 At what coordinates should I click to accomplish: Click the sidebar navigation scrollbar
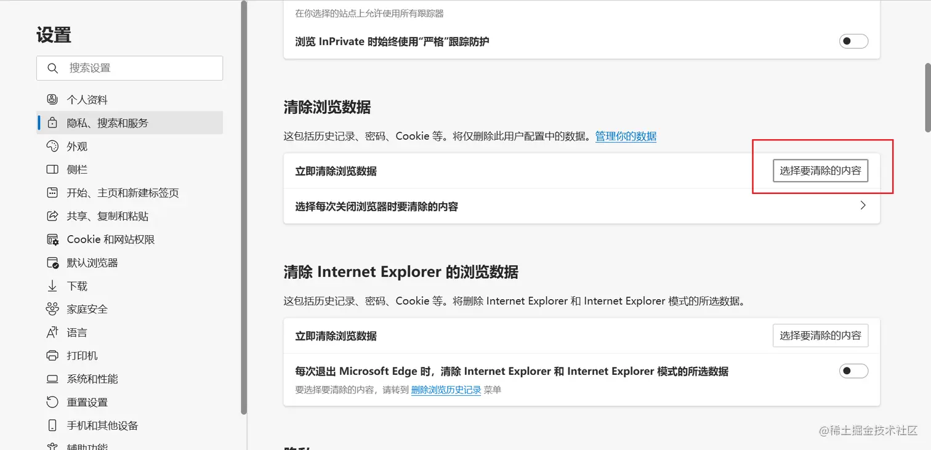tap(244, 207)
